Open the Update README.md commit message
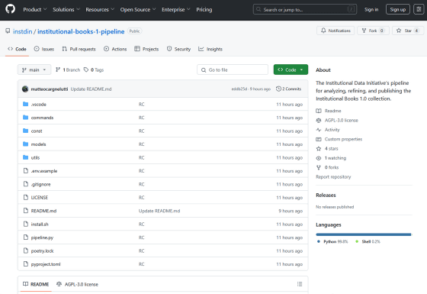 click(91, 89)
